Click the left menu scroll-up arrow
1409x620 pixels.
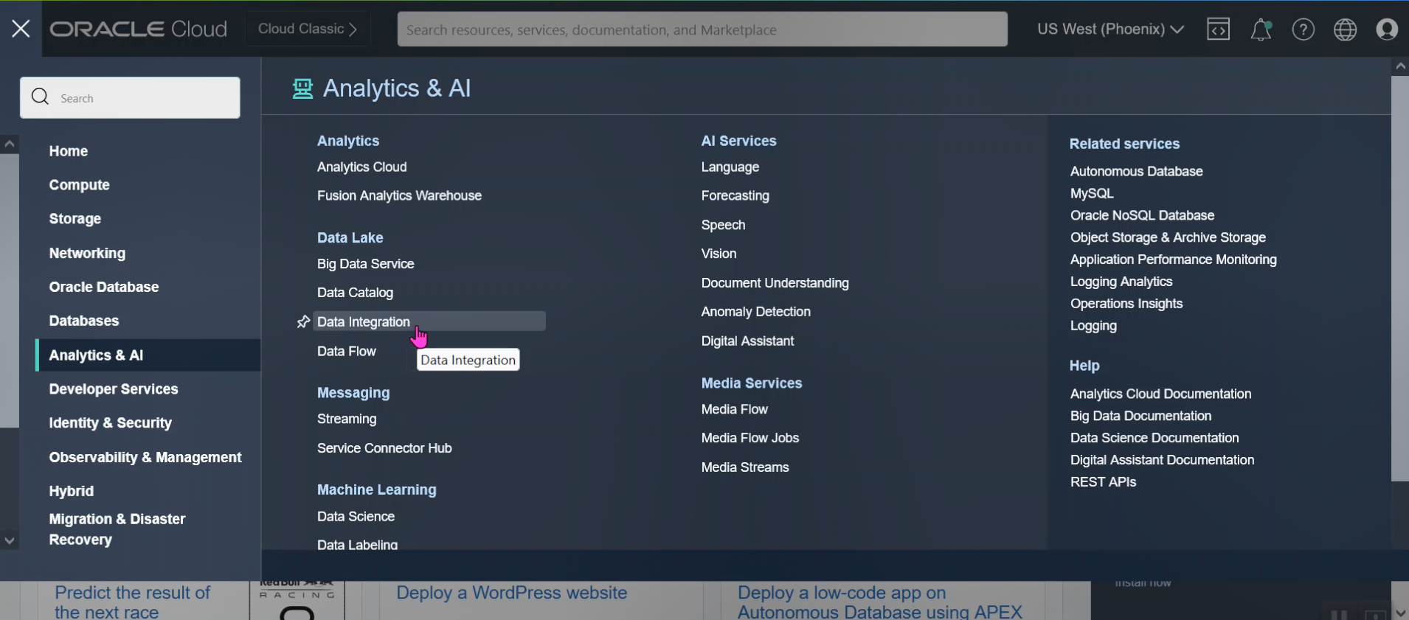(10, 144)
